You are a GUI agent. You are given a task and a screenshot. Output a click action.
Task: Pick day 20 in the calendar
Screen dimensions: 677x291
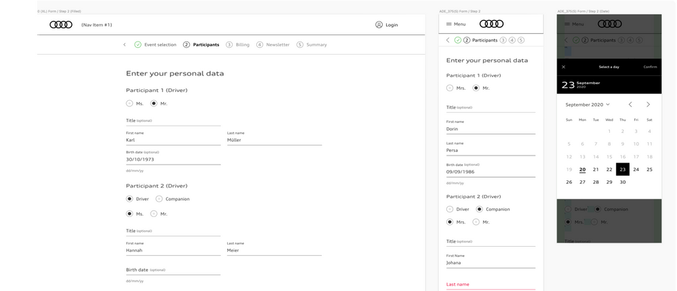click(582, 169)
